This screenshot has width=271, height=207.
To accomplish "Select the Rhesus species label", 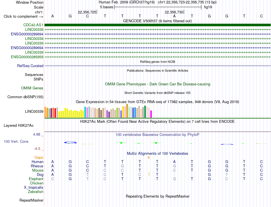I will pyautogui.click(x=37, y=166).
